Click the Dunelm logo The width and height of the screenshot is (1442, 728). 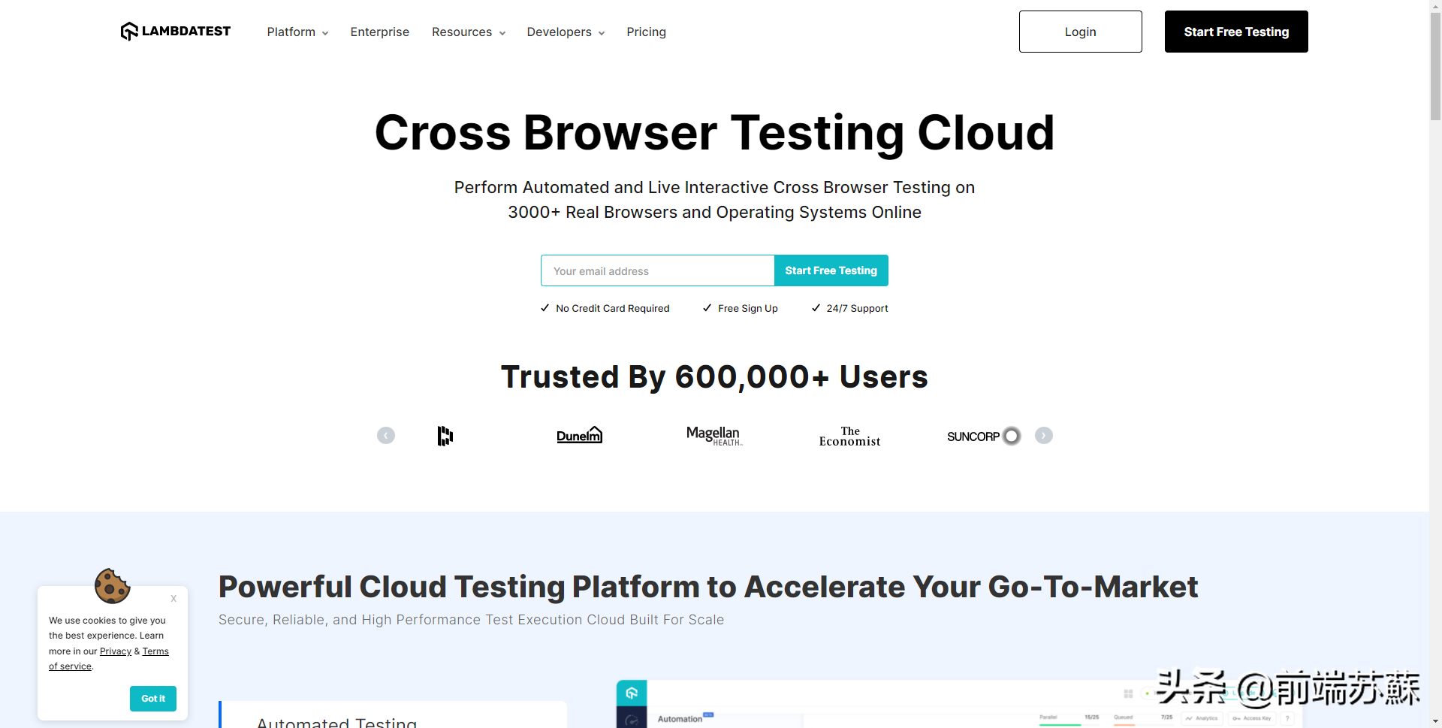click(579, 435)
